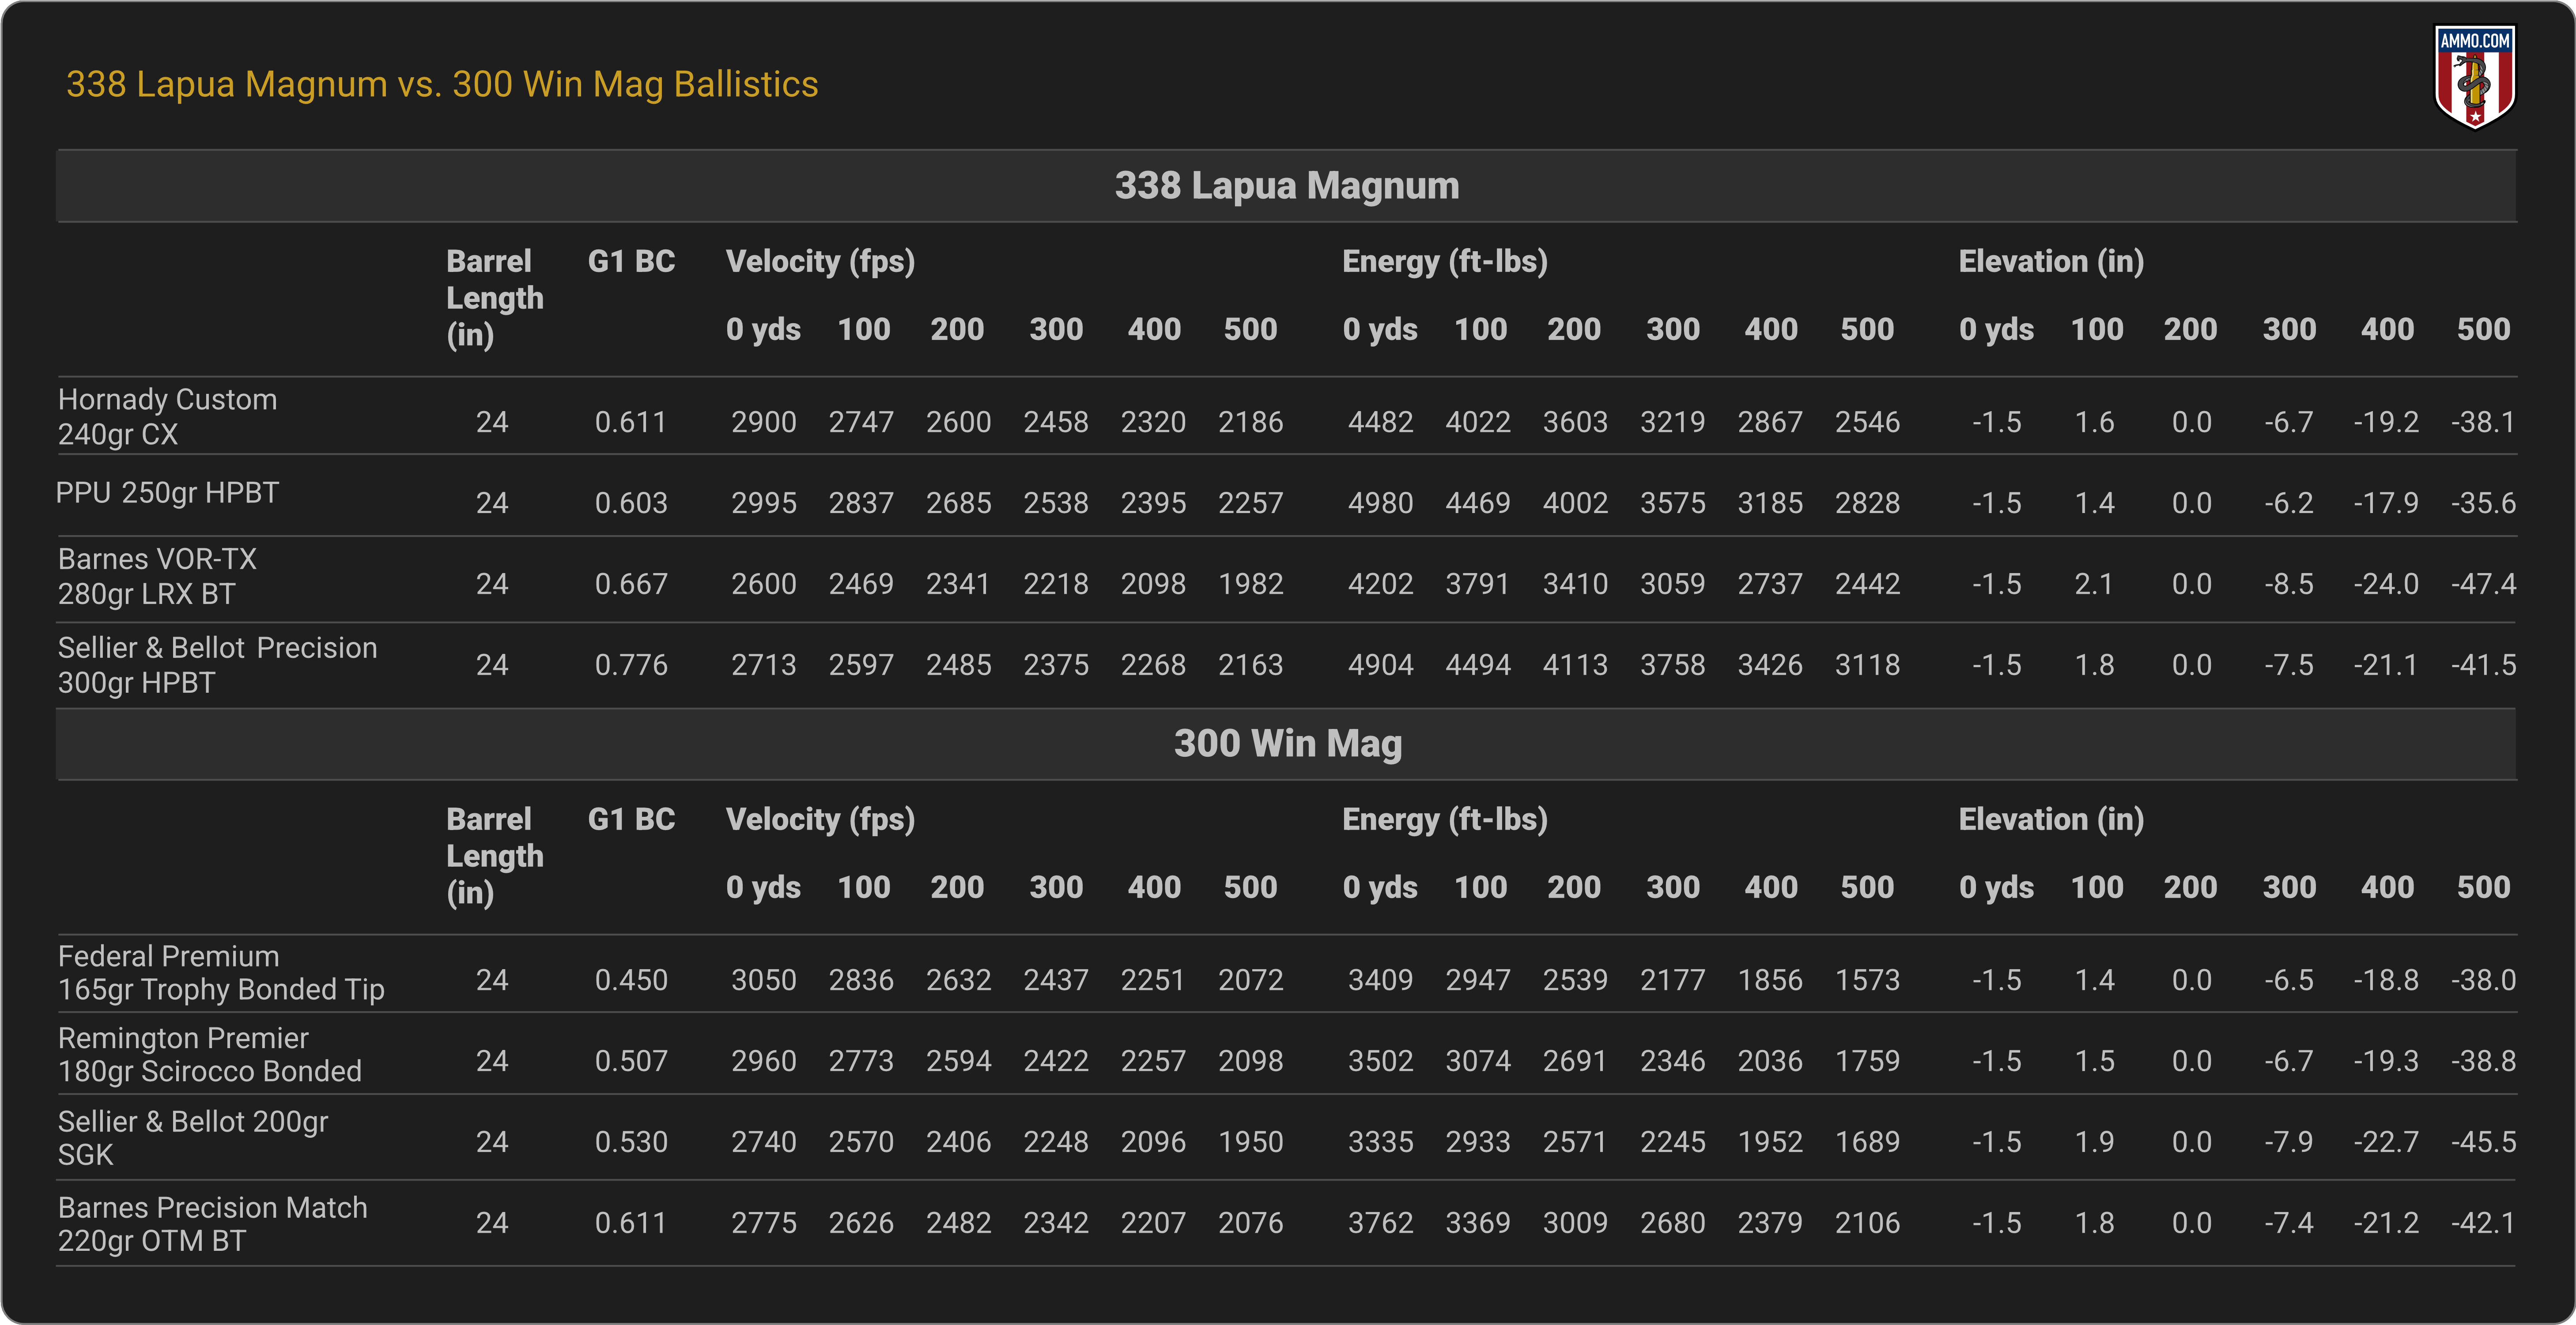Click Sellier & Bellot 300gr 500-yard energy 3118
2576x1325 pixels.
pyautogui.click(x=1868, y=665)
